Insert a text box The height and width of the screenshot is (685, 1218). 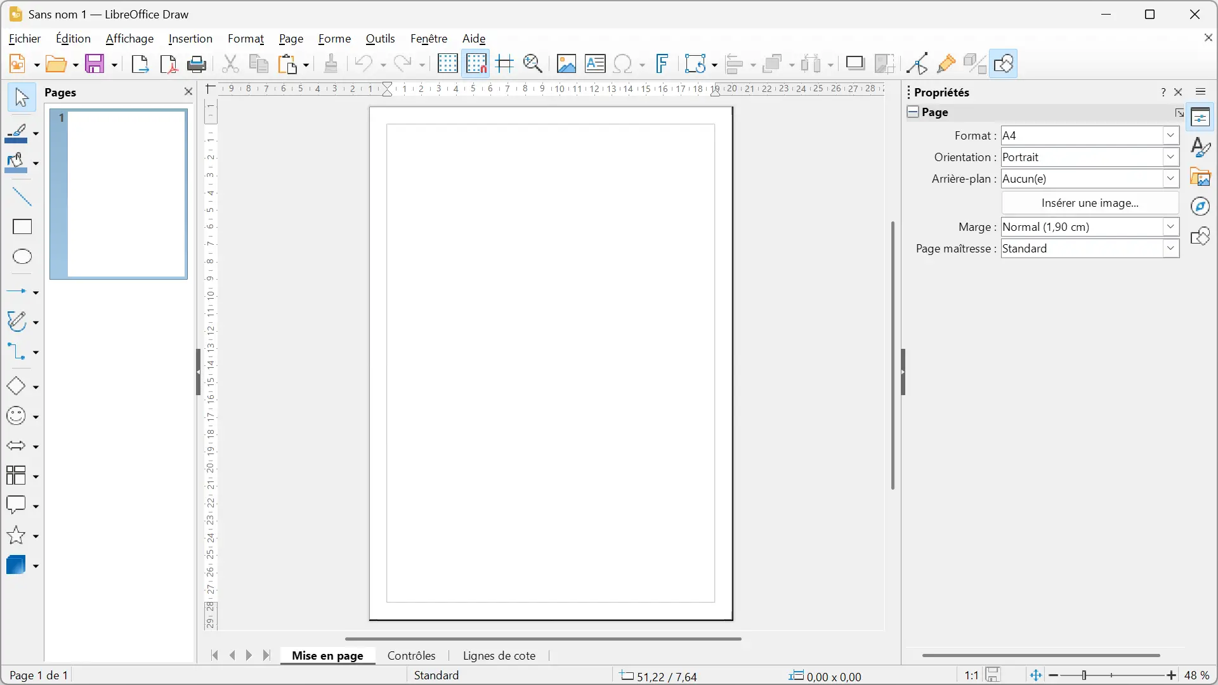click(x=595, y=64)
